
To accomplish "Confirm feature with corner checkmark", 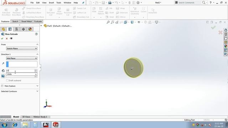I will (x=213, y=27).
